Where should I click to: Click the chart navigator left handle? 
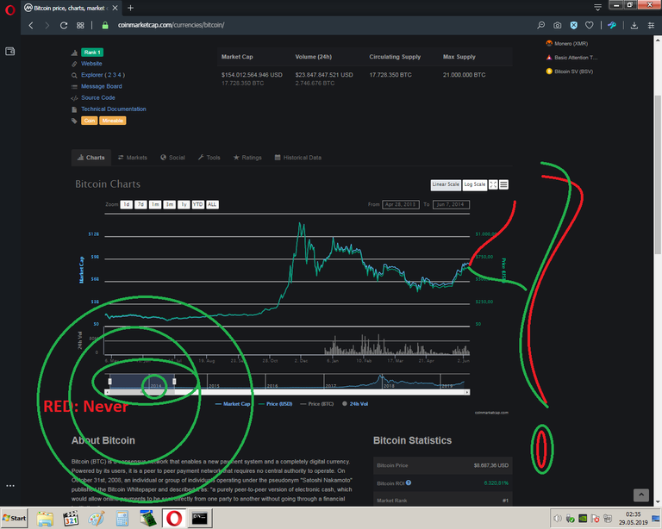point(109,382)
